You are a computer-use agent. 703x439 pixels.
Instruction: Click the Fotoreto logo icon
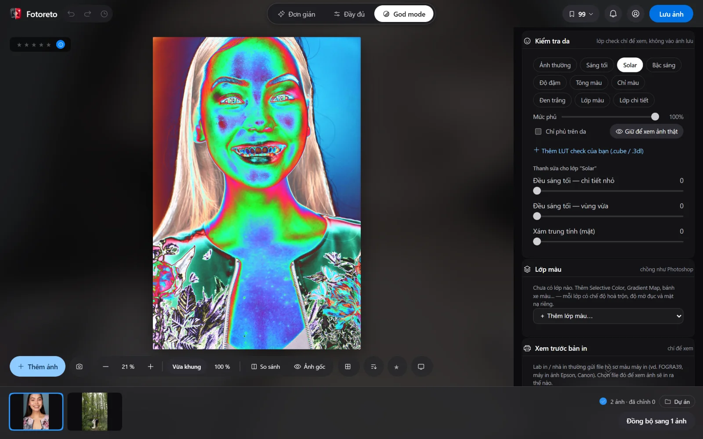pos(16,14)
